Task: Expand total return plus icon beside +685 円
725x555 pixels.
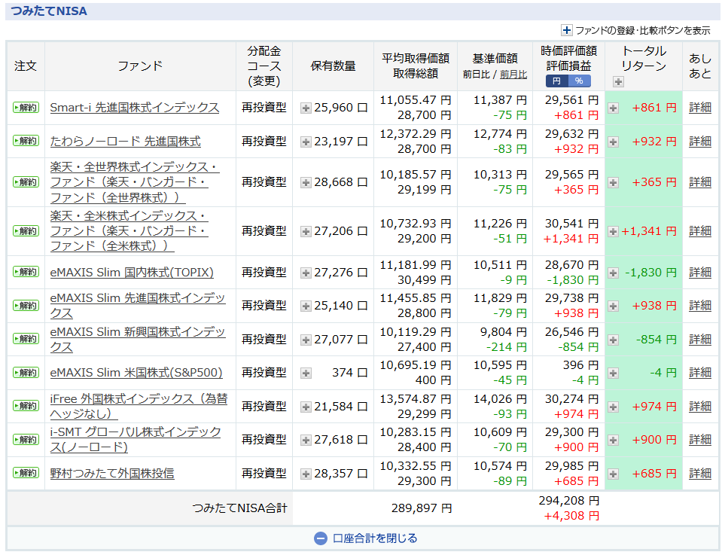Action: pyautogui.click(x=613, y=474)
